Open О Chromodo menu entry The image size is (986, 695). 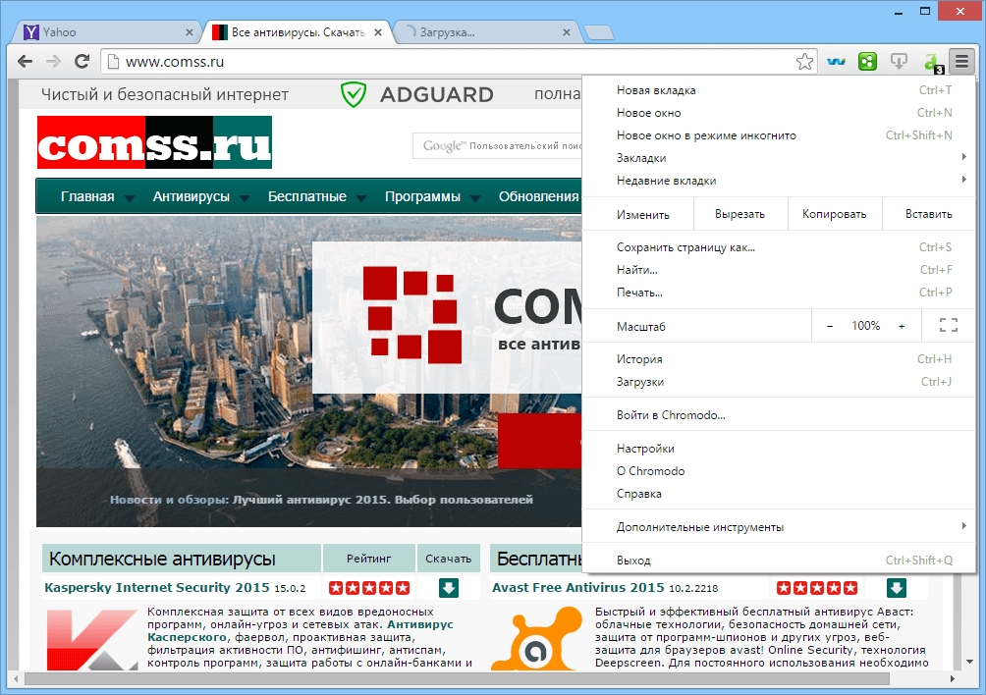pos(780,470)
